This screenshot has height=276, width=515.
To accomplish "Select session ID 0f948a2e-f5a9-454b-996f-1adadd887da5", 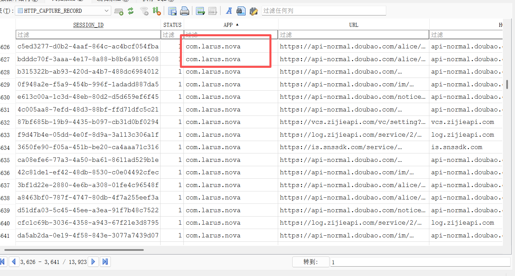I will point(88,84).
